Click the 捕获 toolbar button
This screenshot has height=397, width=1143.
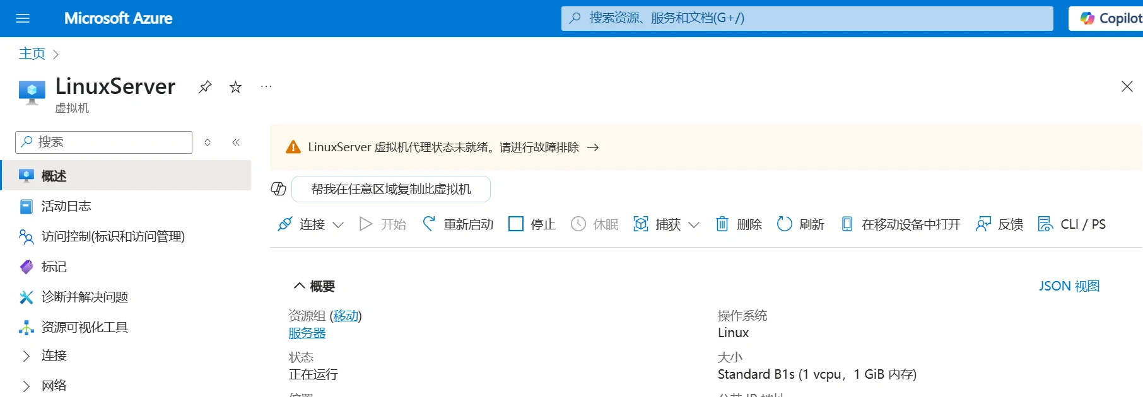click(x=657, y=224)
